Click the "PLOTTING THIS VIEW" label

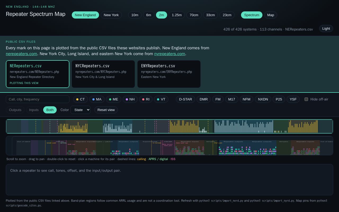(24, 83)
